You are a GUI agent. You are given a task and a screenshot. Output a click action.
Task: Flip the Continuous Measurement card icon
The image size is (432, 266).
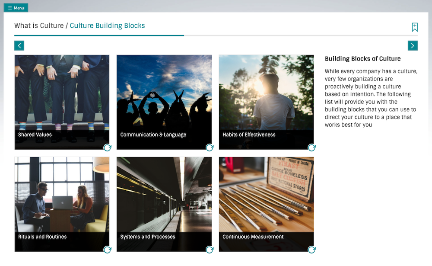click(311, 250)
